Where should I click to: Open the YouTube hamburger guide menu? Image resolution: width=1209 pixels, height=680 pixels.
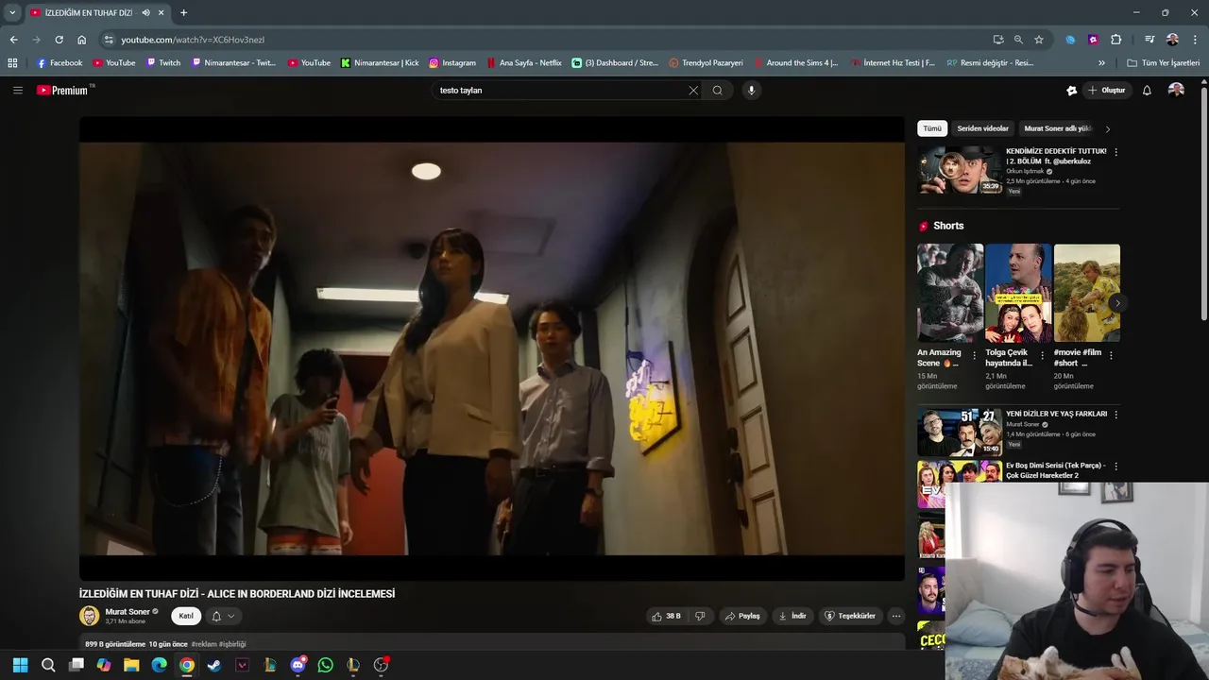pos(17,90)
